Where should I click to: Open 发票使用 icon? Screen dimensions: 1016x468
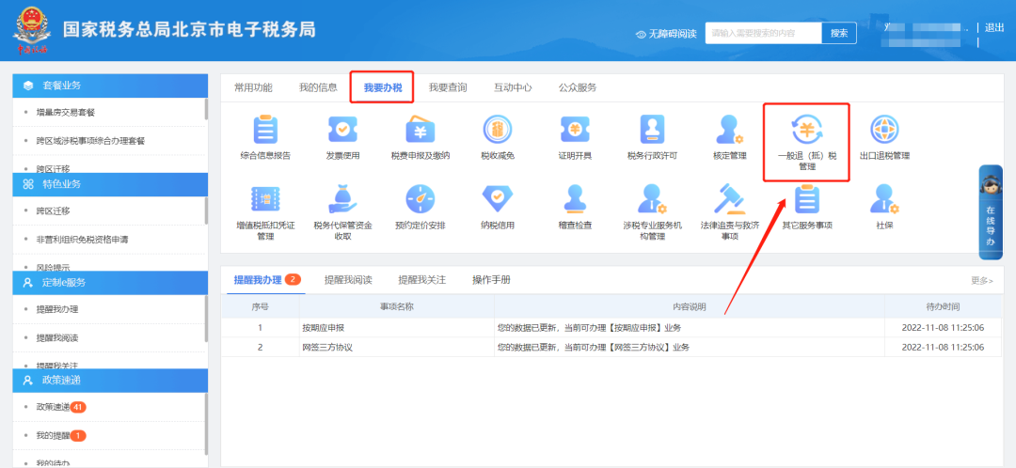[x=342, y=130]
